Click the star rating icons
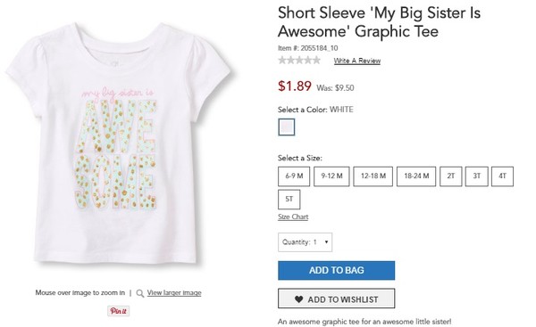Viewport: 536px width, 327px height. coord(299,61)
